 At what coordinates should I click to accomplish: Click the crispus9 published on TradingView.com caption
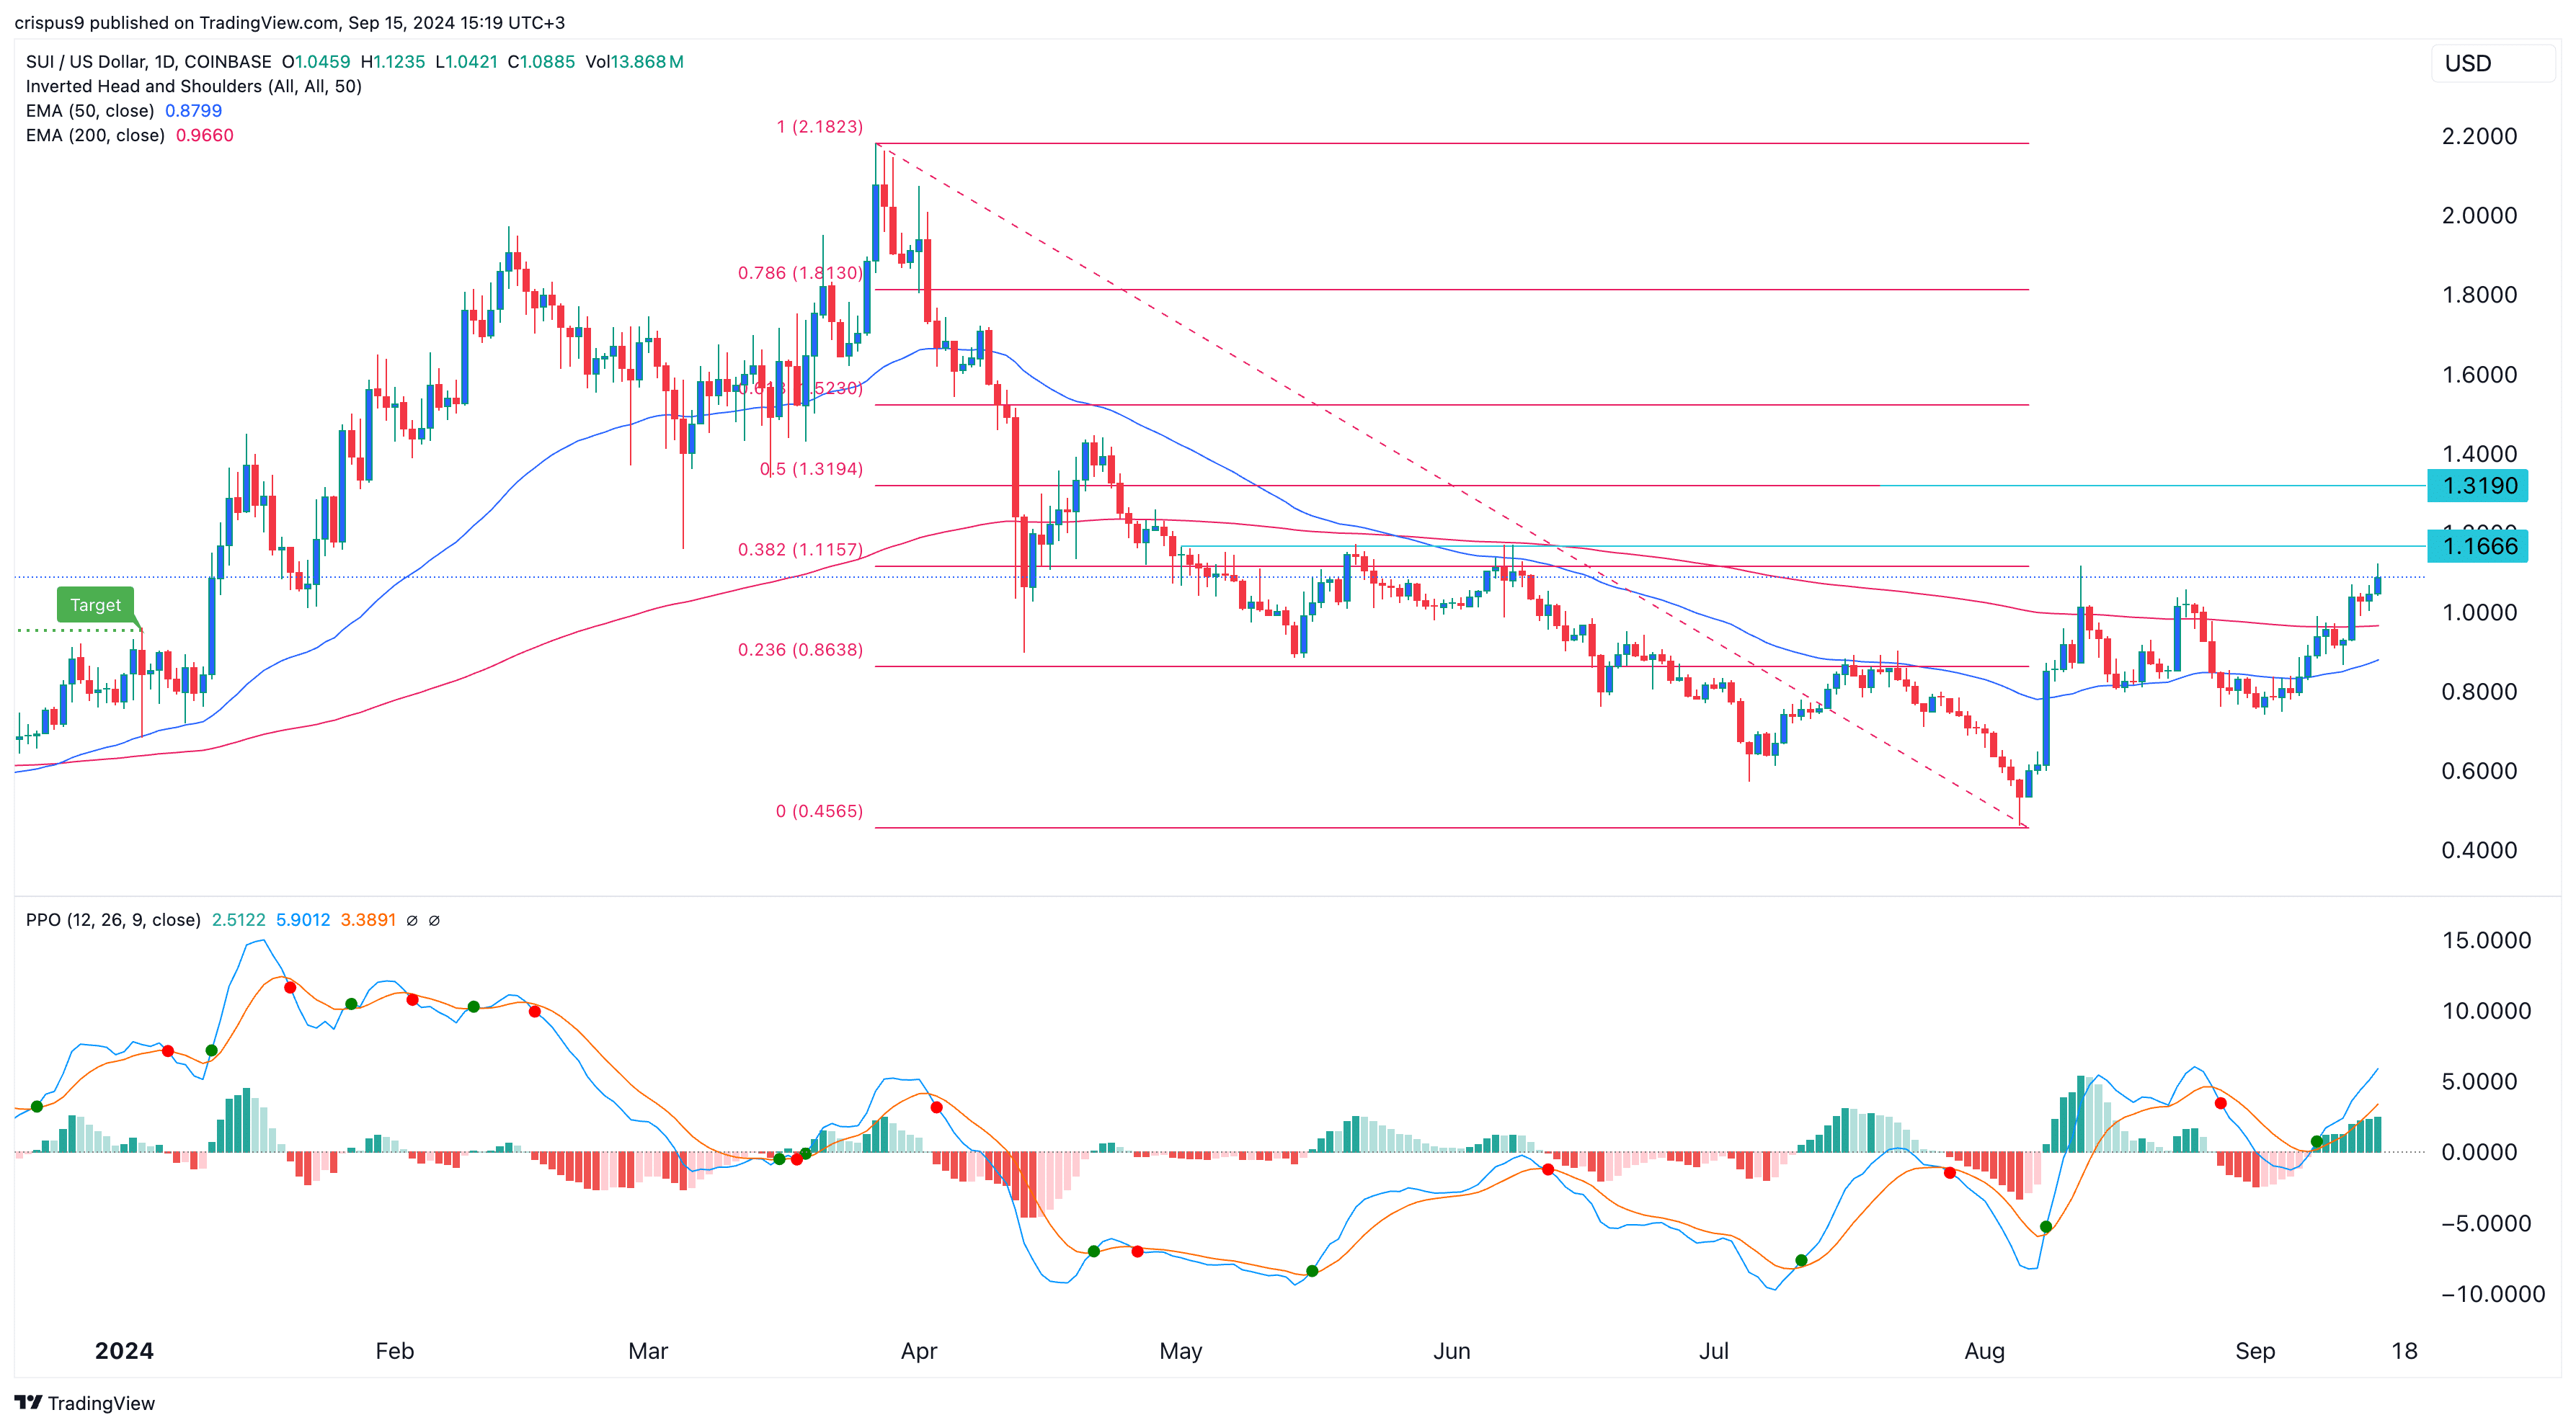(x=289, y=23)
